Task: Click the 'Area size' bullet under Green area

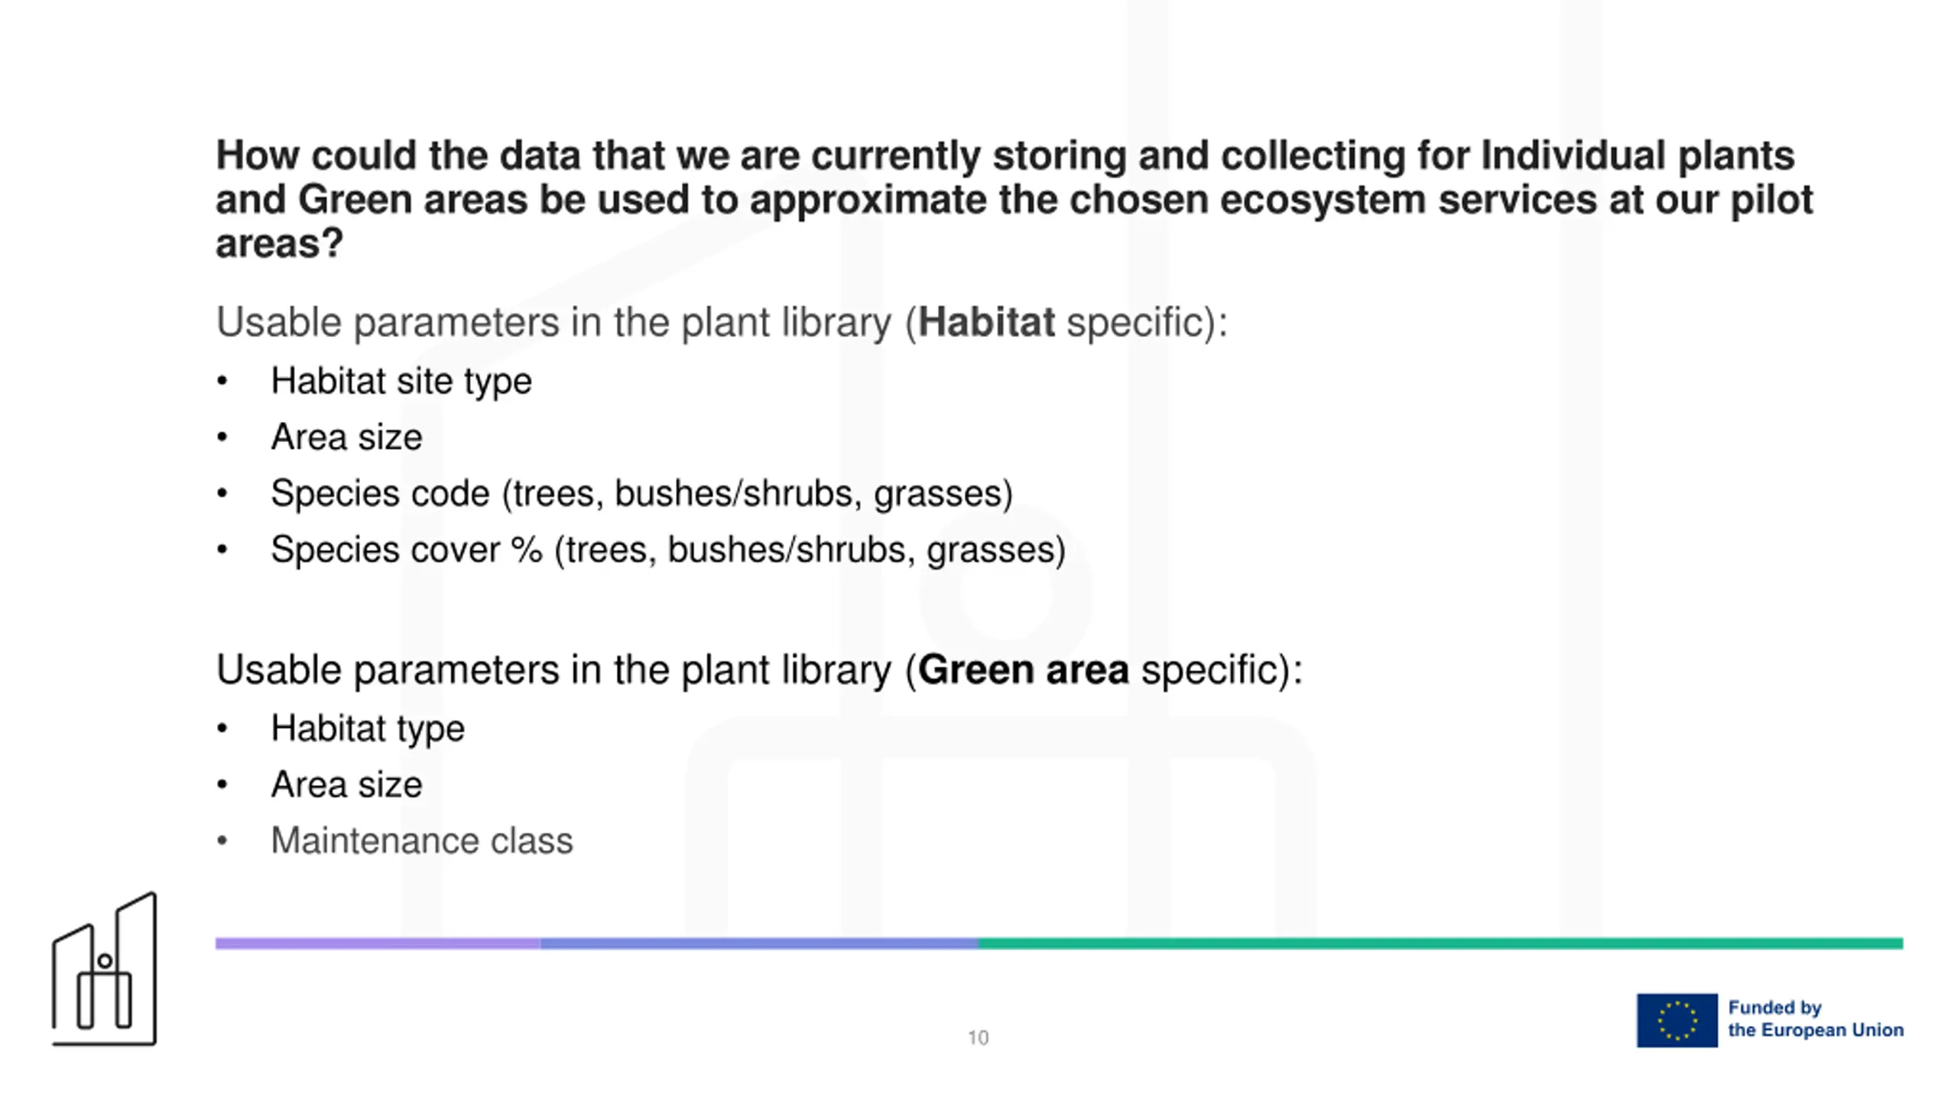Action: [x=346, y=784]
